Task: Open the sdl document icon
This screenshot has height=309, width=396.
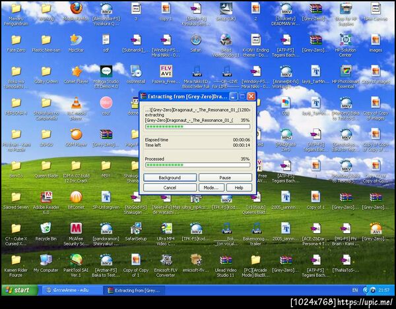Action: pos(106,40)
